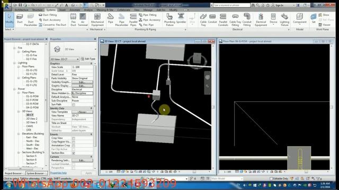Switch to the System Browser tab
Screen dimensions: 339x190
click(x=37, y=173)
